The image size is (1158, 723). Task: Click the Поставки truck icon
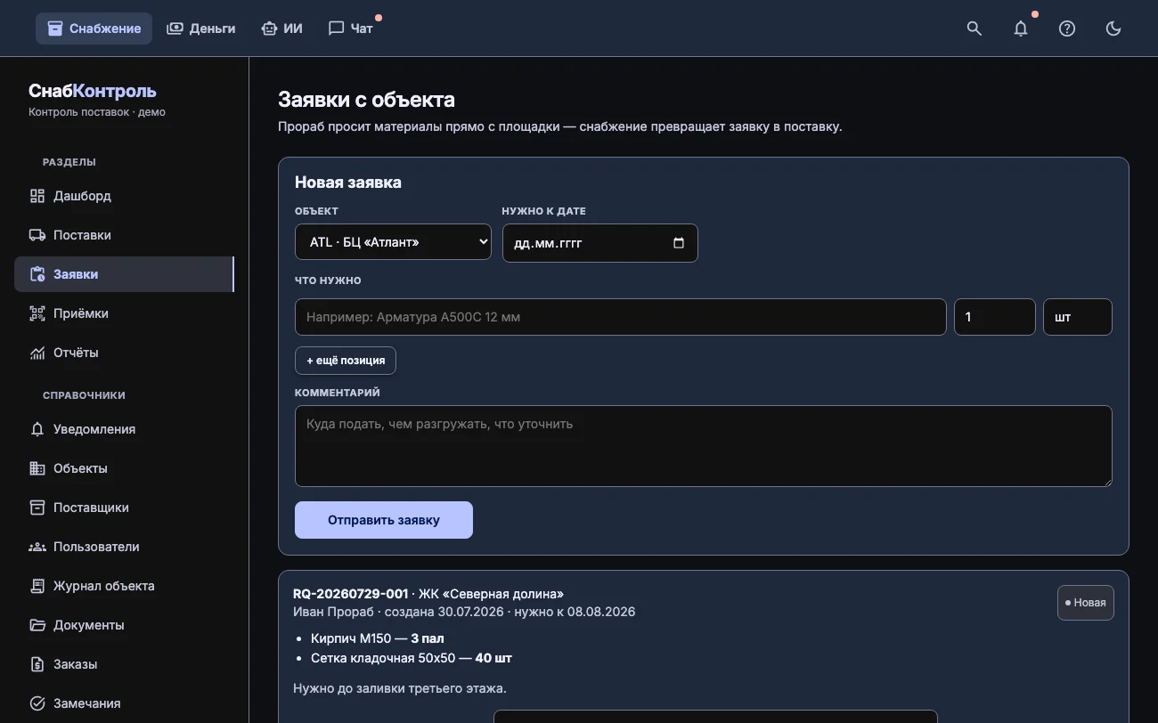pyautogui.click(x=37, y=235)
